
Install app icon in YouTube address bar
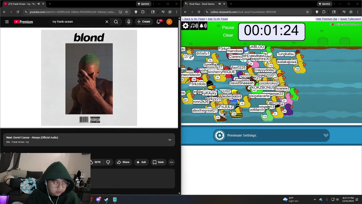point(120,12)
